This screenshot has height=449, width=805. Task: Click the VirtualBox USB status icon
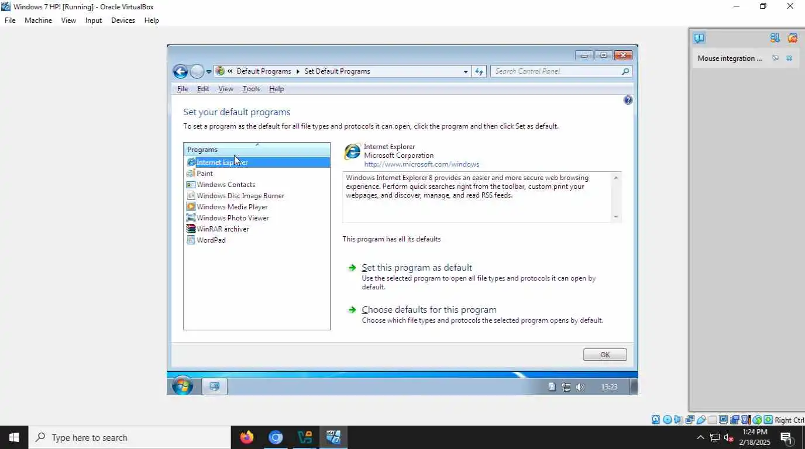point(701,420)
